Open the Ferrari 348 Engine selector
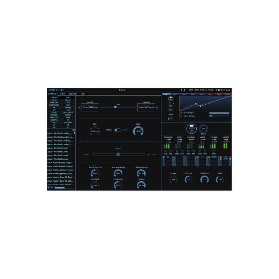The image size is (279, 279). (91, 107)
